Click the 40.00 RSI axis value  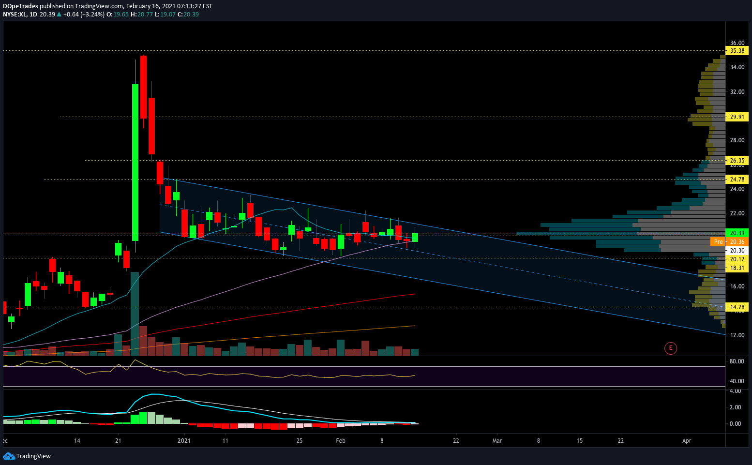tap(737, 381)
